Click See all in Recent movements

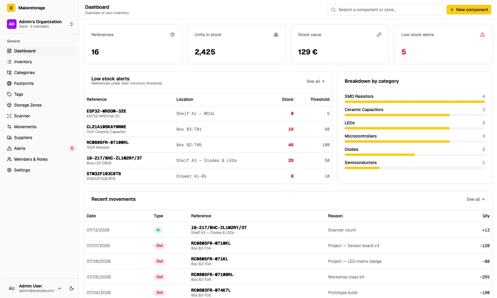pyautogui.click(x=476, y=199)
